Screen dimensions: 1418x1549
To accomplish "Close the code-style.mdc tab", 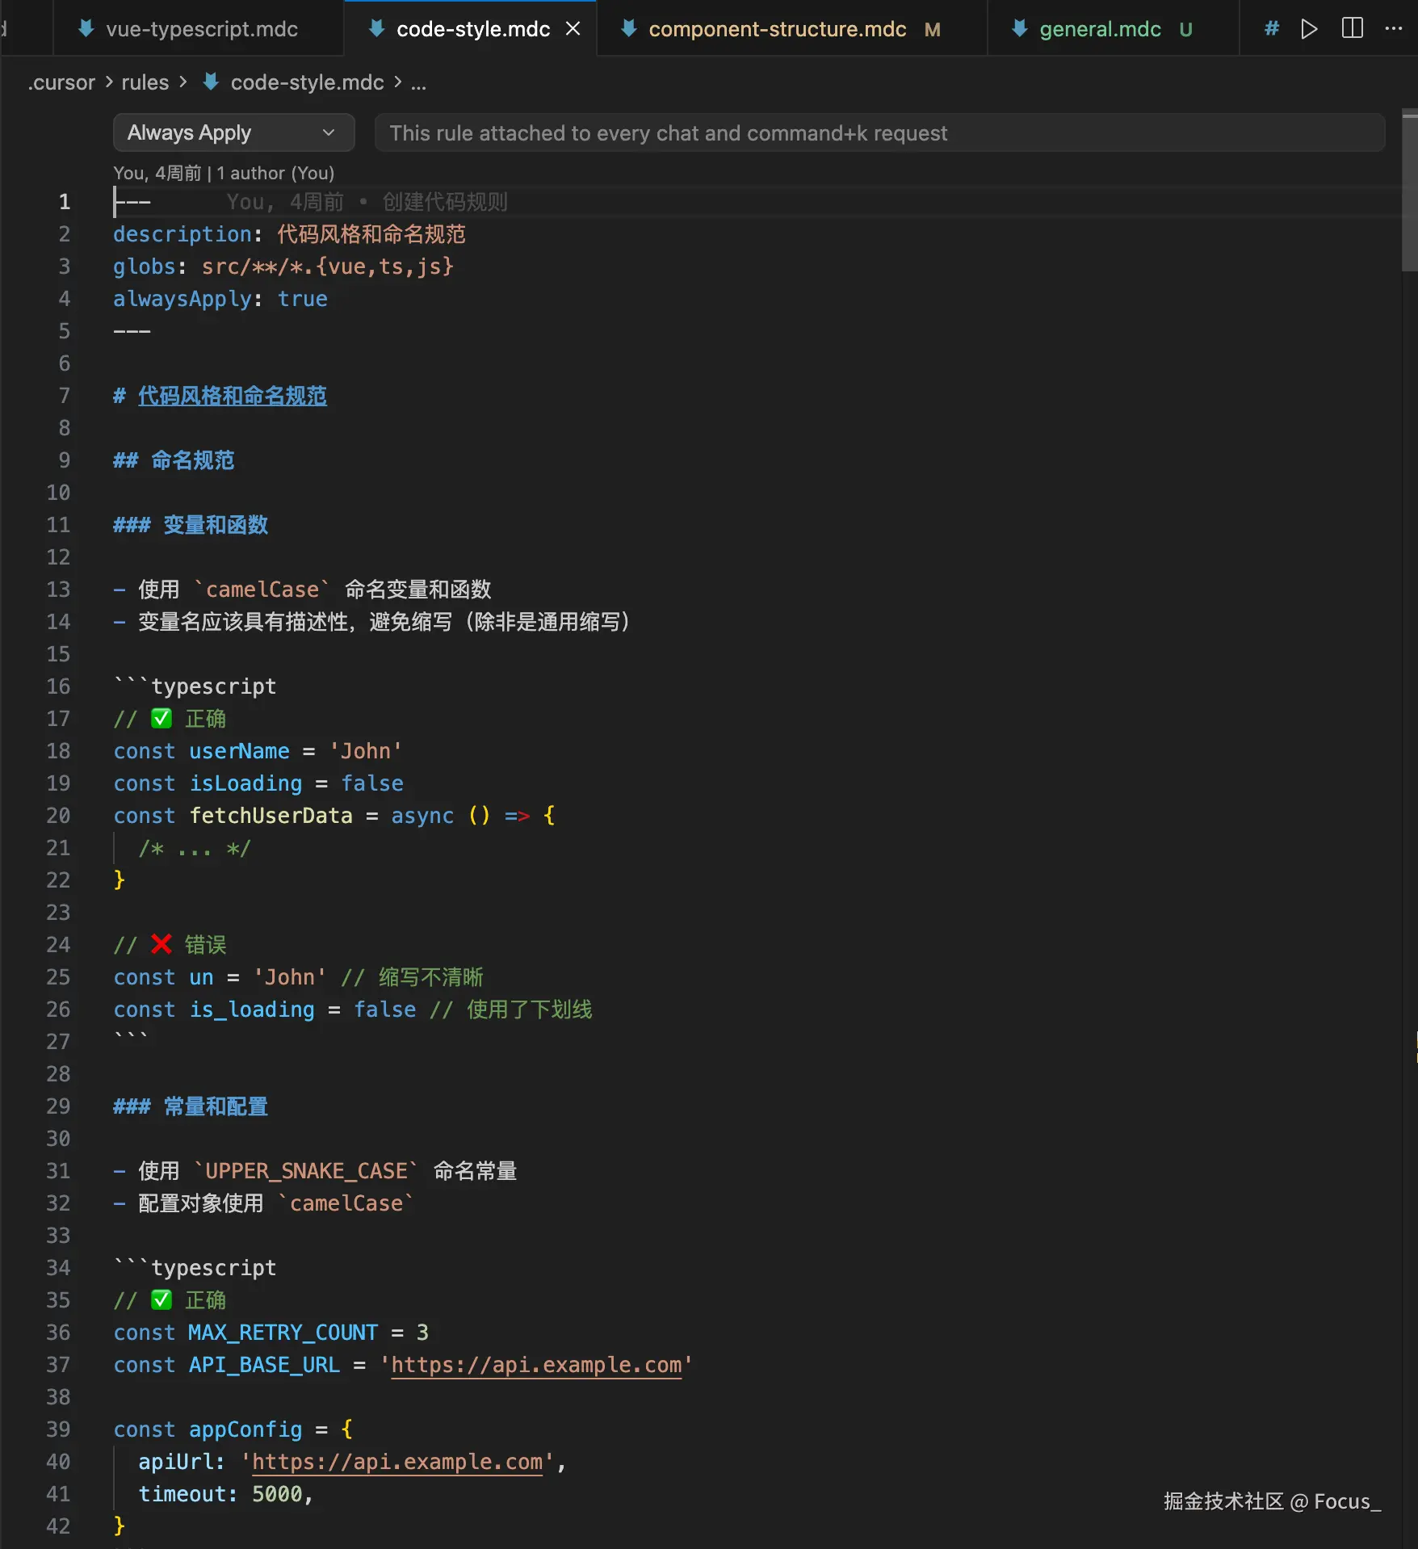I will (573, 29).
